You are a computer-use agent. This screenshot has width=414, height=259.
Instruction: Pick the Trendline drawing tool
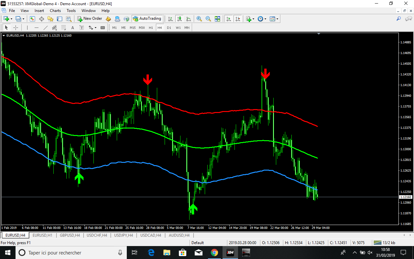46,28
